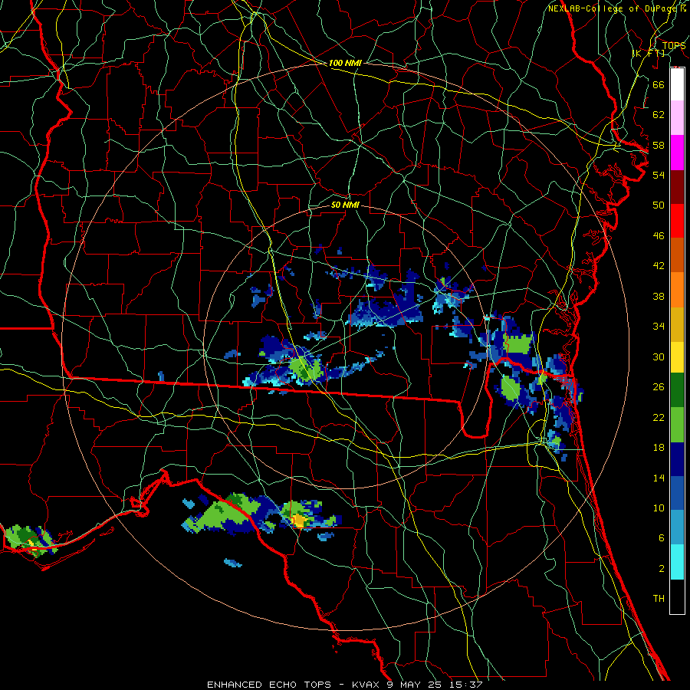Click the 'NEXLAB-College of DuPage' credit text
The width and height of the screenshot is (690, 690).
point(613,8)
